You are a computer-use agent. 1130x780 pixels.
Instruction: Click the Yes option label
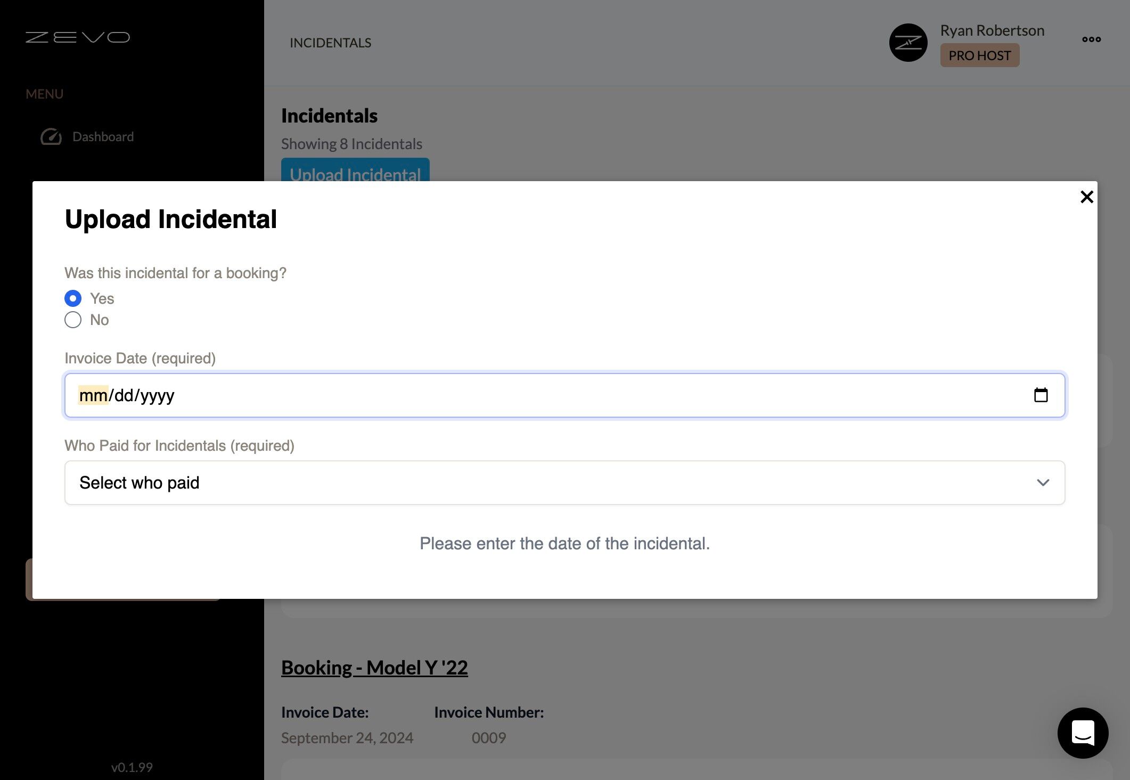(102, 298)
